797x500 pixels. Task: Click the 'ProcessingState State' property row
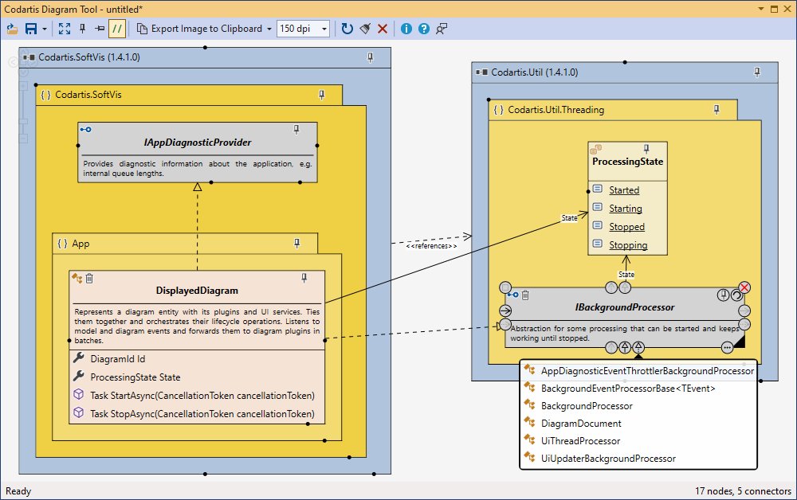coord(197,377)
